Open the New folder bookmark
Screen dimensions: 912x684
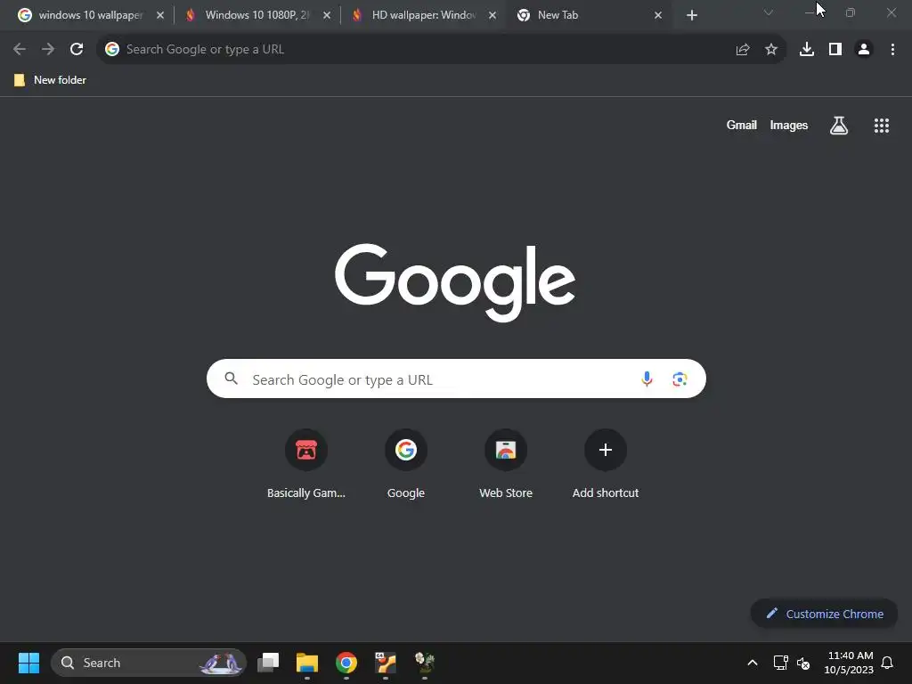[x=50, y=80]
